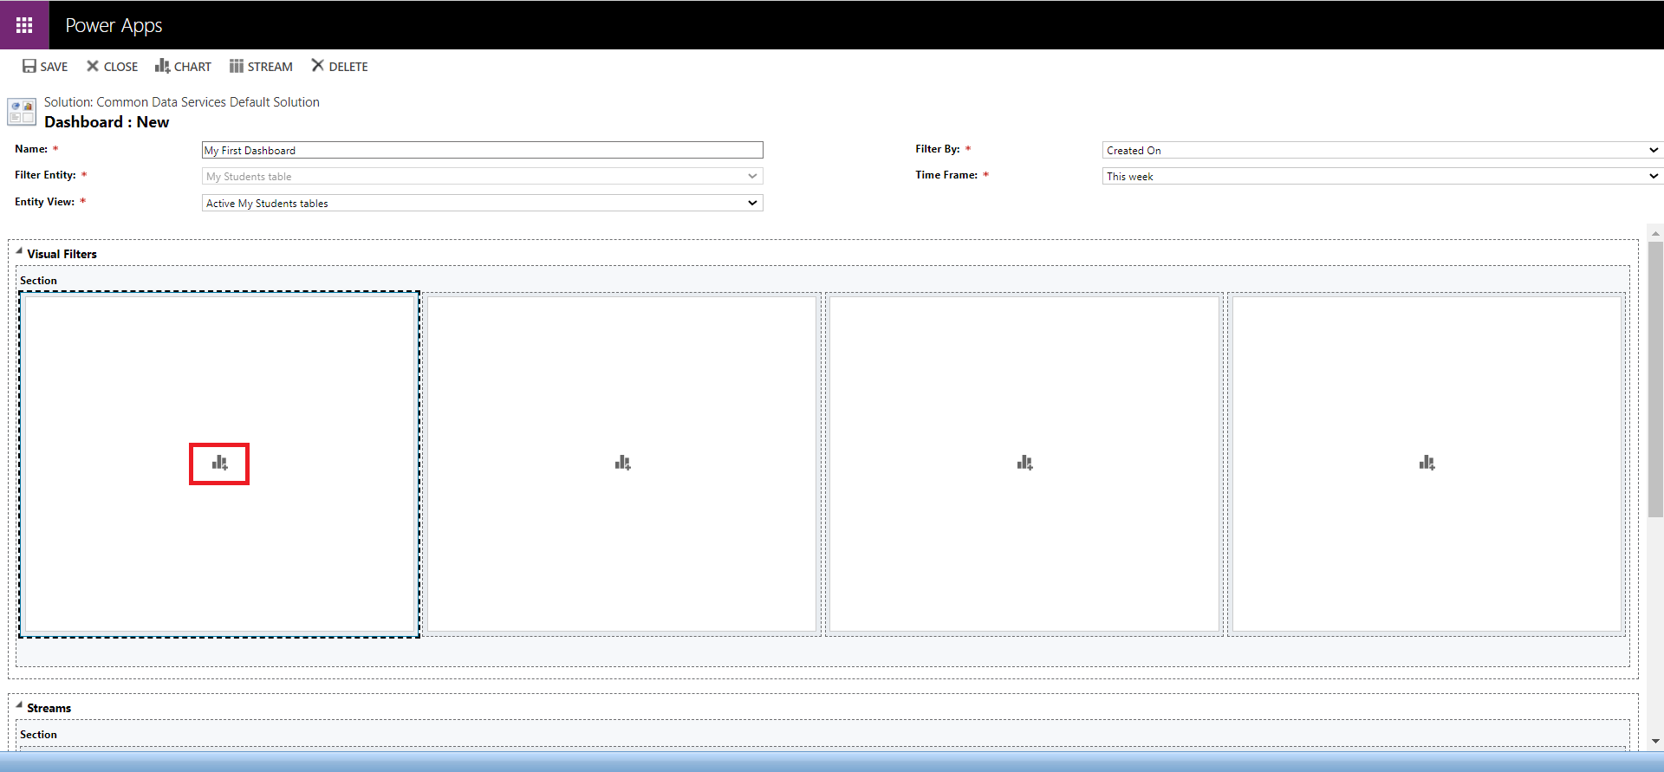1664x772 pixels.
Task: Open the Filter By dropdown
Action: click(x=1381, y=150)
